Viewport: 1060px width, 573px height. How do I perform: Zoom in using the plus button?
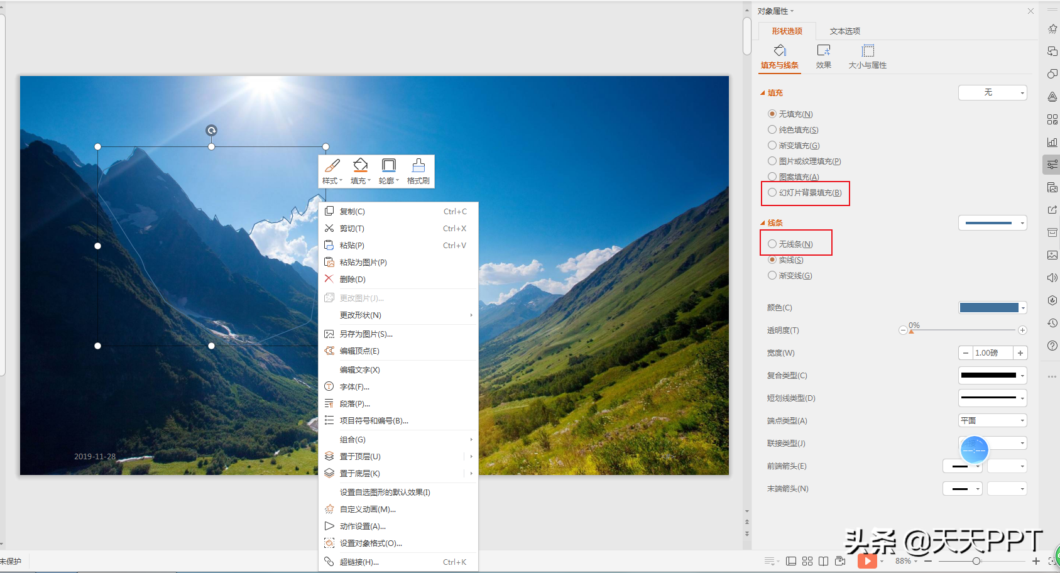1036,561
